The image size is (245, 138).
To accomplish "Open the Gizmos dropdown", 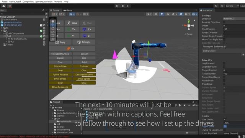I will point(195,14).
